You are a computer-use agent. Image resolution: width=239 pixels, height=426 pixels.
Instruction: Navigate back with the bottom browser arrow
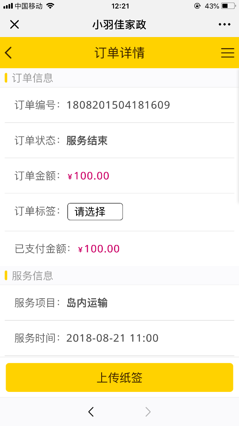[x=91, y=412]
